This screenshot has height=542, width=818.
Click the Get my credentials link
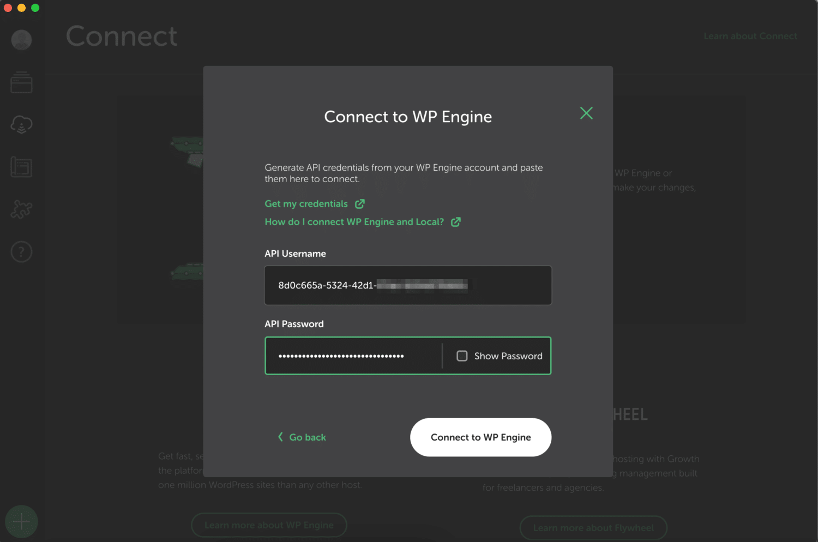click(306, 204)
